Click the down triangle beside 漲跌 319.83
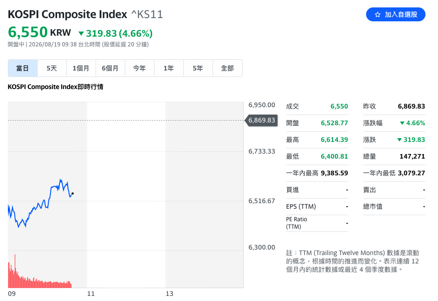This screenshot has width=438, height=301. [399, 140]
